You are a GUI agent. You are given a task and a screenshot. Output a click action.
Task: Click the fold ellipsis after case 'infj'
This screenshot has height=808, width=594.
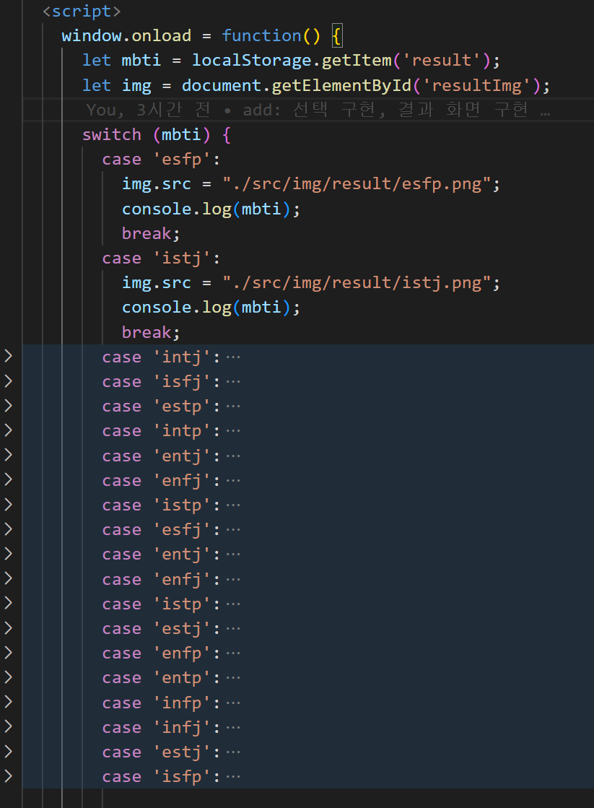tap(233, 727)
